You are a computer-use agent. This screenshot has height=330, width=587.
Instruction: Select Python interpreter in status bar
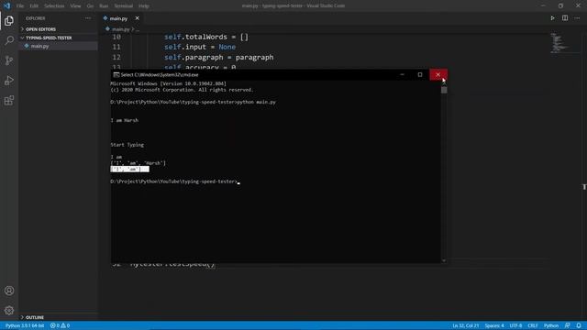(x=25, y=325)
